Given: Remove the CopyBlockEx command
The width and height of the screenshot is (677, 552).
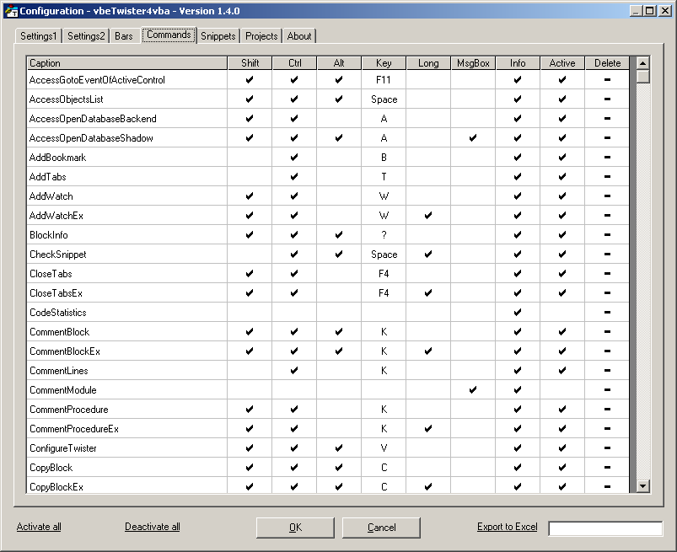Looking at the screenshot, I should [x=607, y=486].
